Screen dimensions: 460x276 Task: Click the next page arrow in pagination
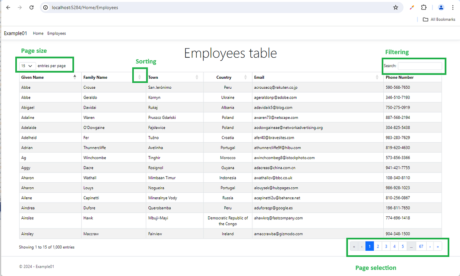pos(430,247)
